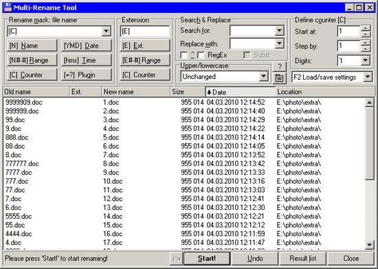Screen dimensions: 378x269
Task: Click the Undo button
Action: (x=255, y=259)
